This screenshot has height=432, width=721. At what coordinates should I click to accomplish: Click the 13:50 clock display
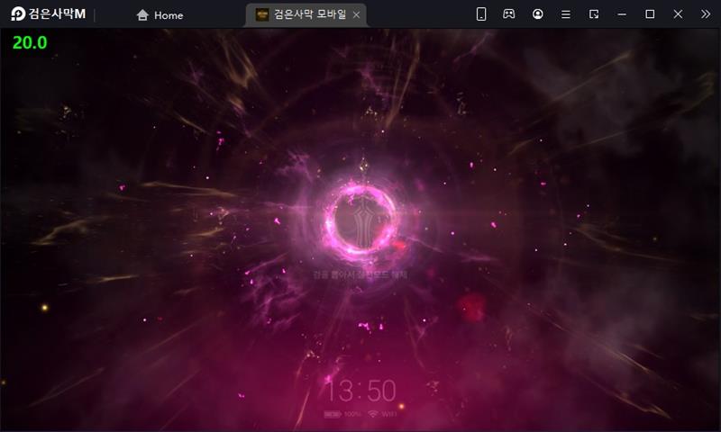361,391
